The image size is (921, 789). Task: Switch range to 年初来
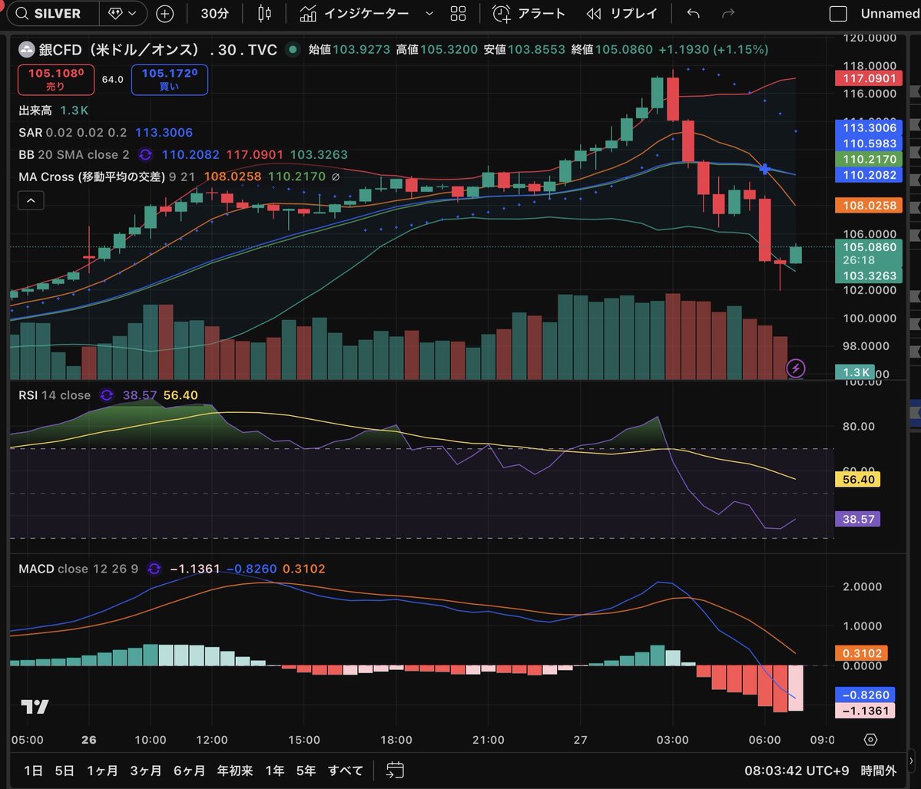point(235,771)
